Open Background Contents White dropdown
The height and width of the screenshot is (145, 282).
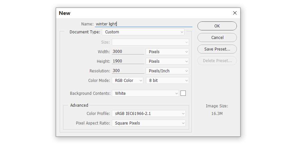(x=146, y=93)
